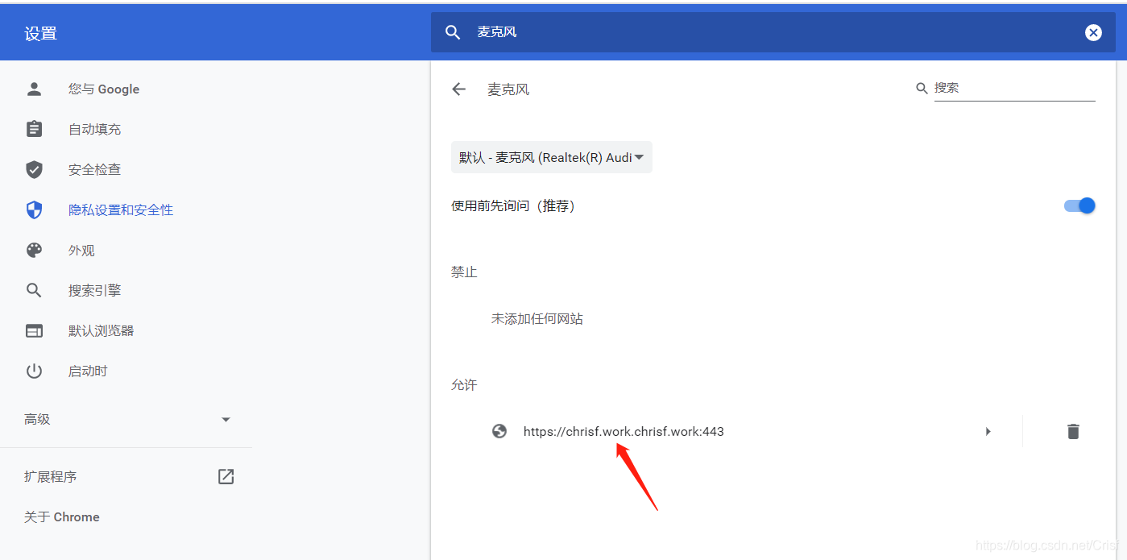The image size is (1127, 560).
Task: Click the person icon for 您与 Google
Action: pos(34,89)
